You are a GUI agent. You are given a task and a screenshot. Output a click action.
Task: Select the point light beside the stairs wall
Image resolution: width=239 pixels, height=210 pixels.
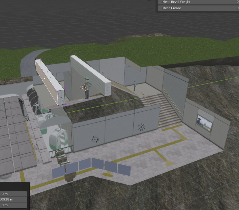[141, 127]
